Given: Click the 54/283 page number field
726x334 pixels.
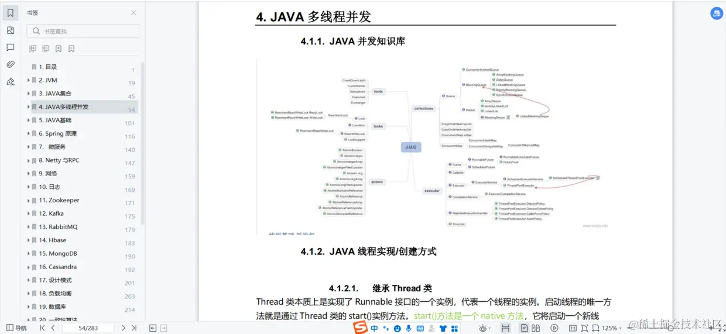Looking at the screenshot, I should [88, 328].
